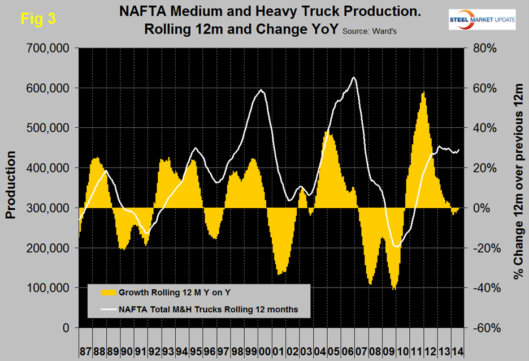Click the 700,000 tick on left axis
The height and width of the screenshot is (361, 529).
click(x=49, y=48)
